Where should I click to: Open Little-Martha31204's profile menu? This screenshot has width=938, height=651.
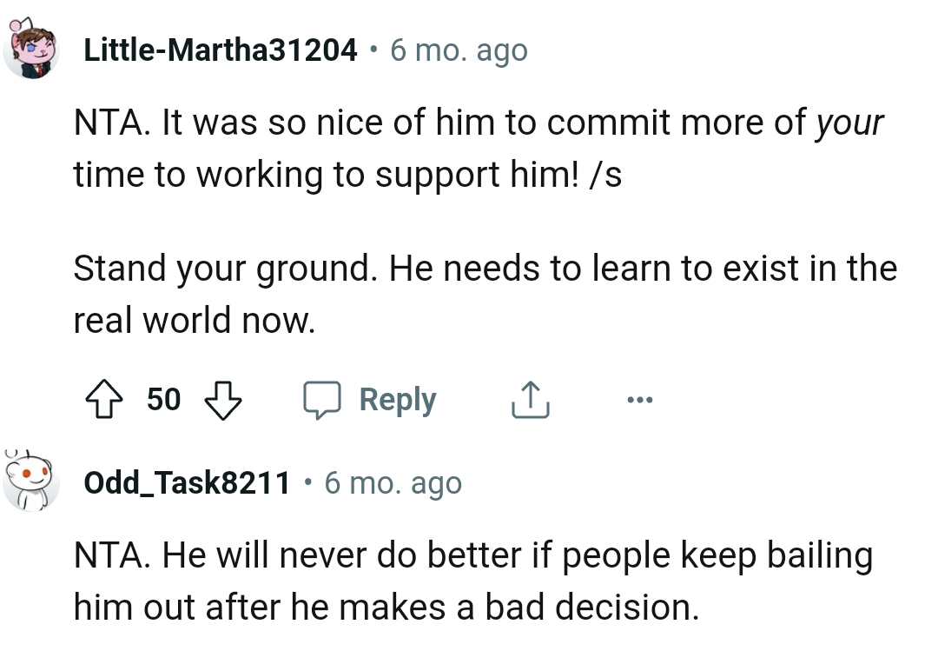220,50
